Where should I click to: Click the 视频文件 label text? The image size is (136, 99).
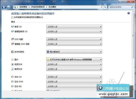pos(18,64)
